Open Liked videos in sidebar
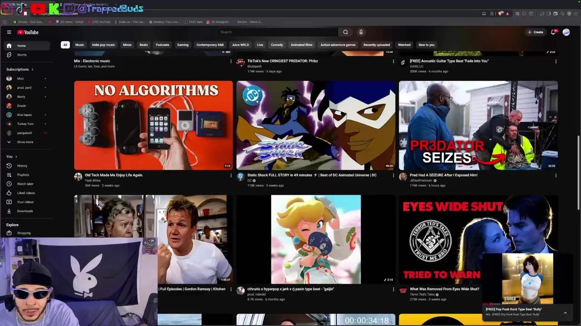This screenshot has height=326, width=581. [x=27, y=193]
